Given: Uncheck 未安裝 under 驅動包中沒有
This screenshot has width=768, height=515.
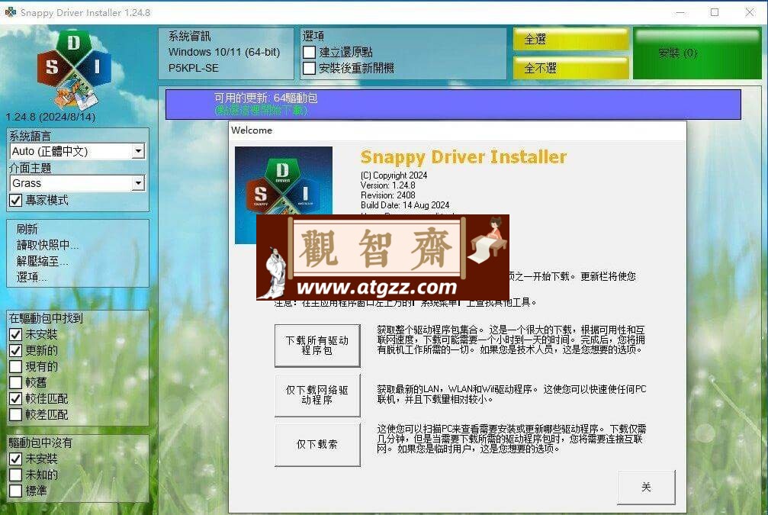Looking at the screenshot, I should 16,459.
